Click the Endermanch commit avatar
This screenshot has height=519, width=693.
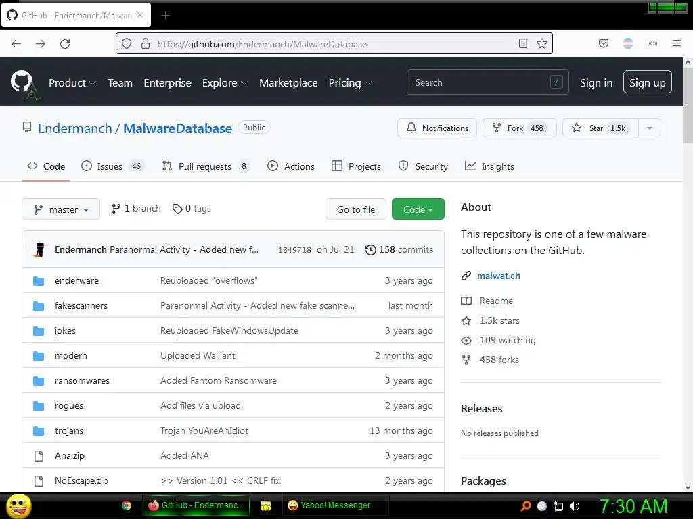(x=40, y=250)
